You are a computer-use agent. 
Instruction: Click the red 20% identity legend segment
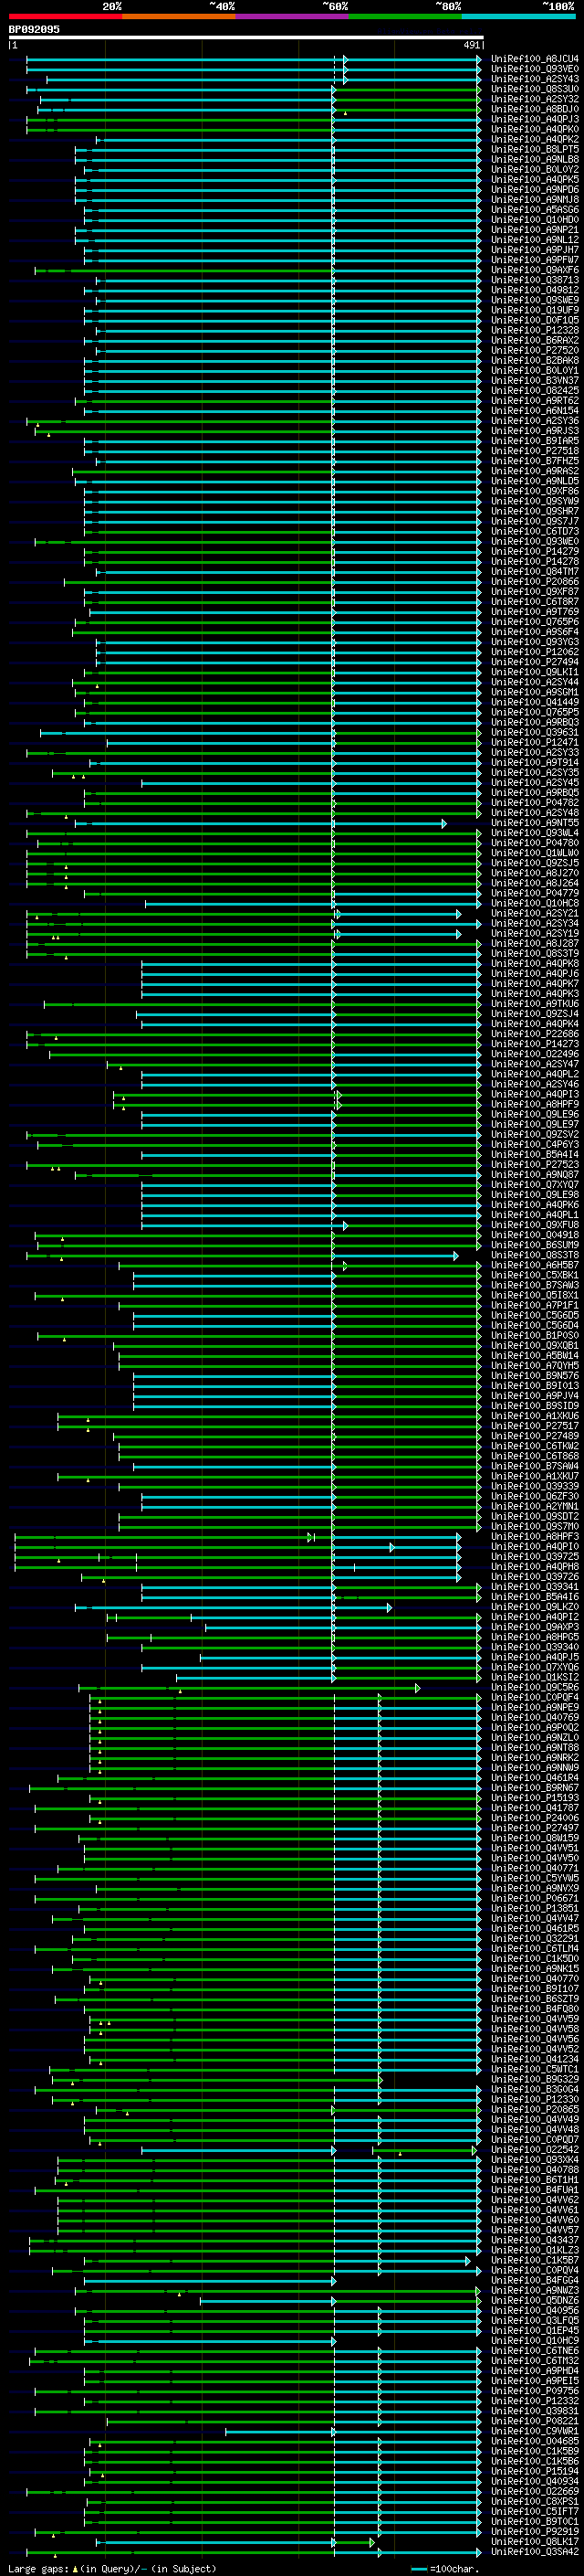click(x=65, y=16)
